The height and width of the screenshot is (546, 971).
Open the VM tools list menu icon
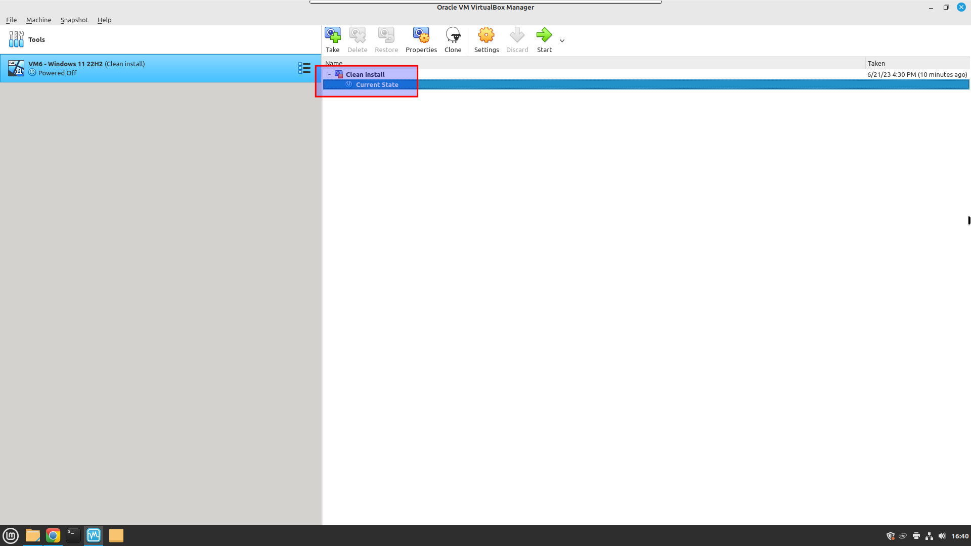[304, 68]
